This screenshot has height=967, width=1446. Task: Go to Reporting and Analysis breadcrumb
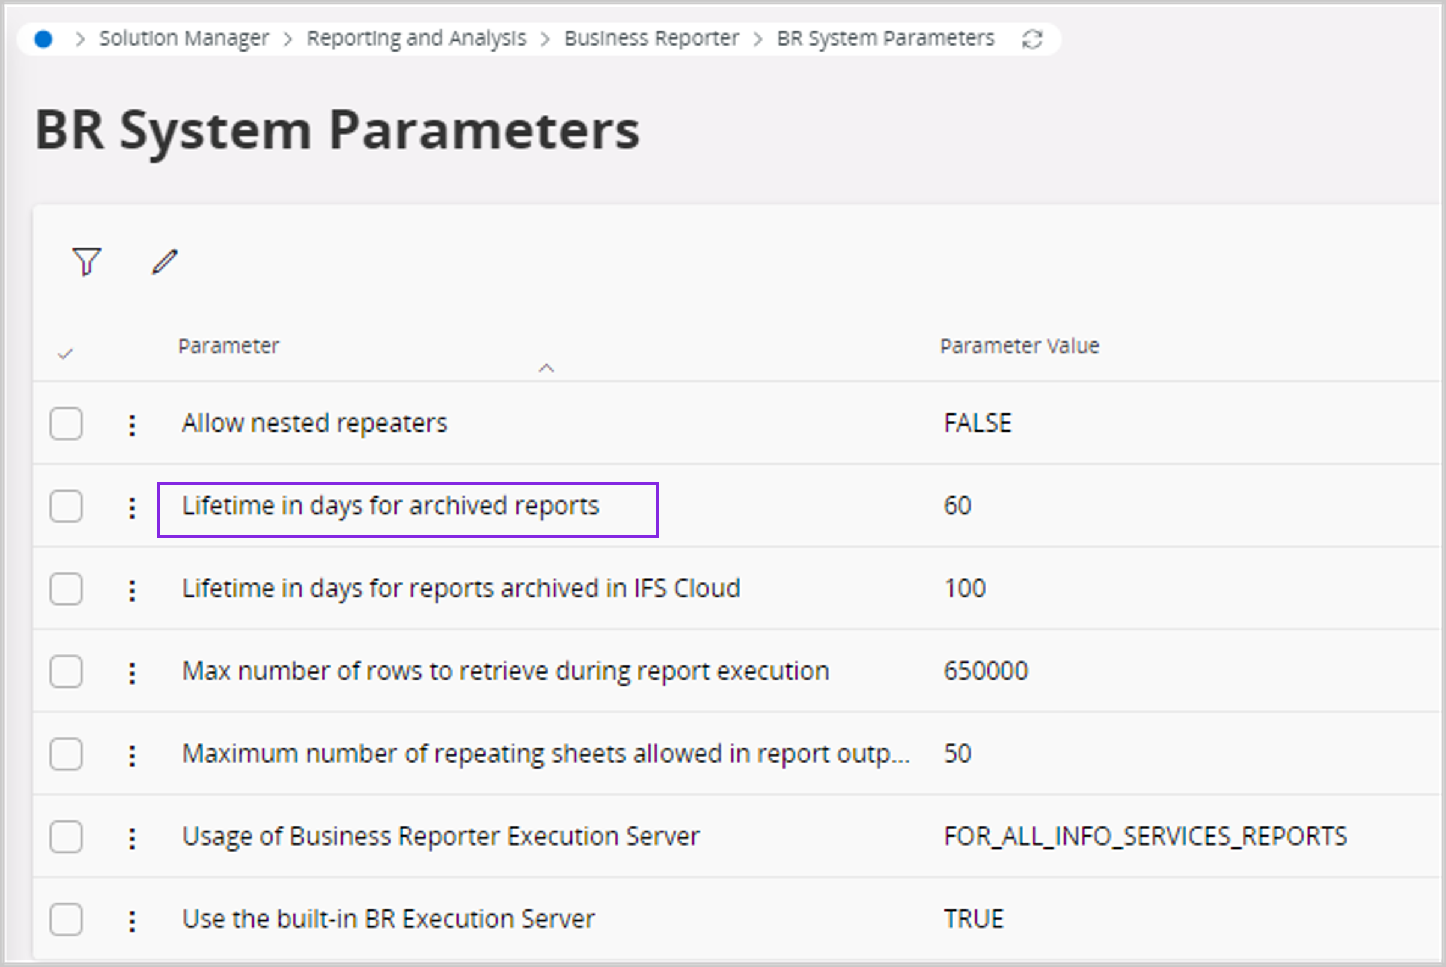(416, 38)
